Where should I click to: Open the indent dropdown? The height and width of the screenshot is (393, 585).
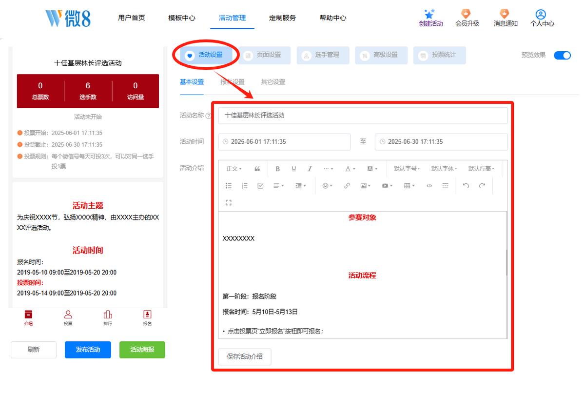pyautogui.click(x=301, y=186)
